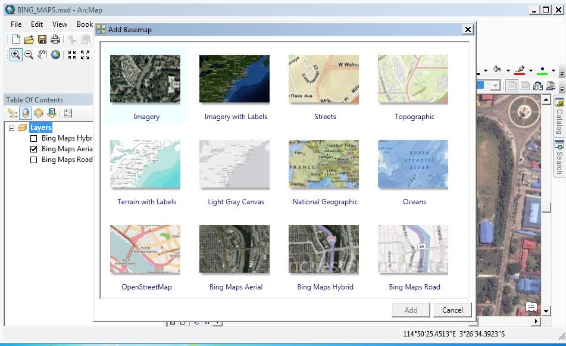Screen dimensions: 566x346
Task: Click the Fixed Zoom Out arrows
Action: tap(85, 55)
